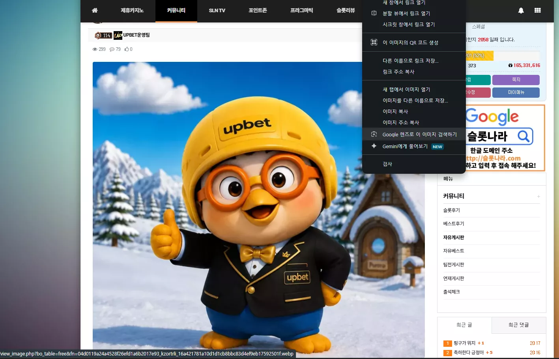Image resolution: width=559 pixels, height=359 pixels.
Task: Expand the 커뮤니티 sidebar section plus
Action: coord(538,196)
